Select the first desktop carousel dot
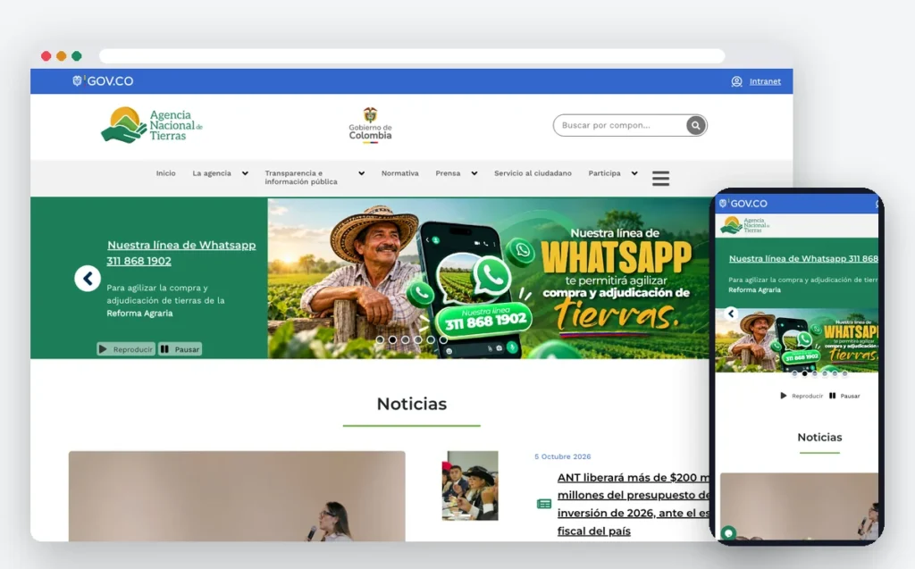Viewport: 915px width, 569px height. click(380, 339)
